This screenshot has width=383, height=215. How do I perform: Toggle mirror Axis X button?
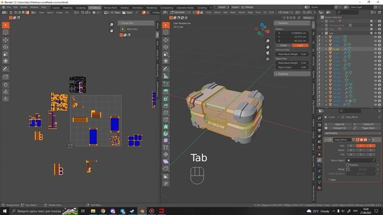tap(351, 146)
